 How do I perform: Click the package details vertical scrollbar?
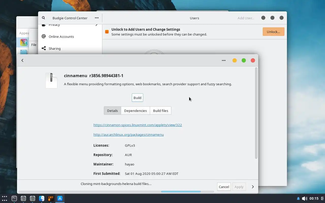(256, 113)
